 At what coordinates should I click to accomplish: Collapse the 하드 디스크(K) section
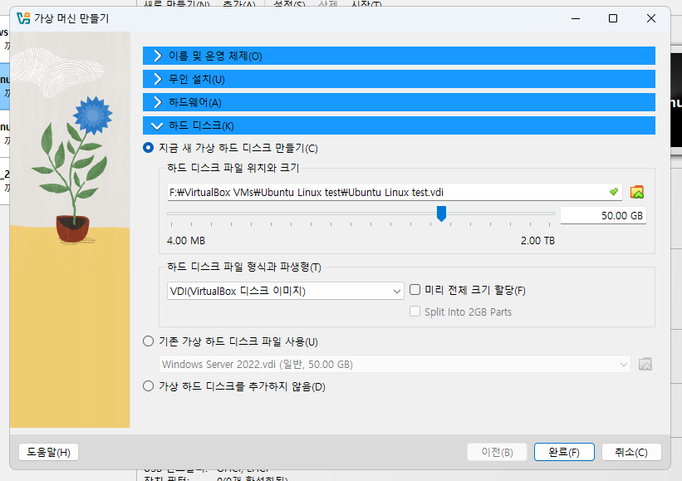399,125
